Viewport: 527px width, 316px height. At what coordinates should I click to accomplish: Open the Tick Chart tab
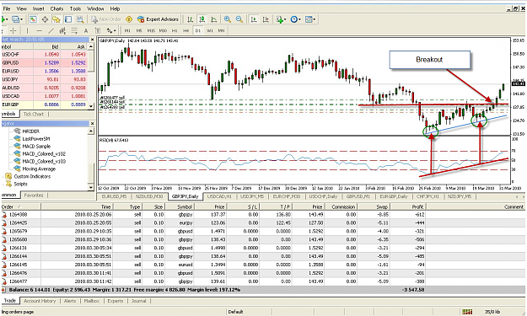click(33, 114)
